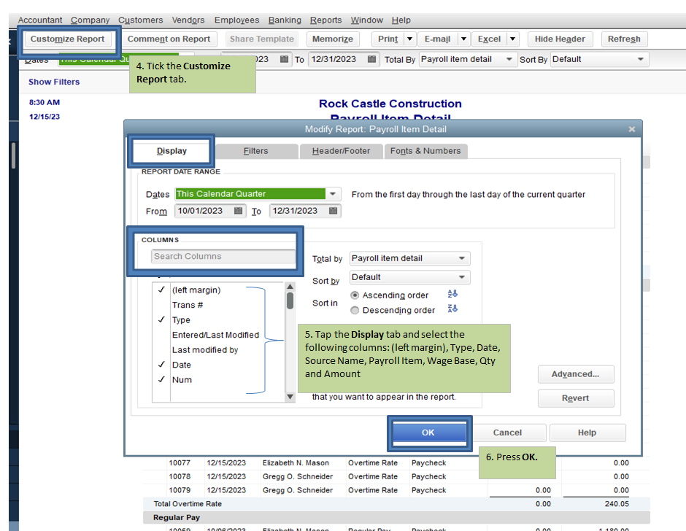Select Ascending order radio button
This screenshot has width=686, height=531.
point(355,295)
